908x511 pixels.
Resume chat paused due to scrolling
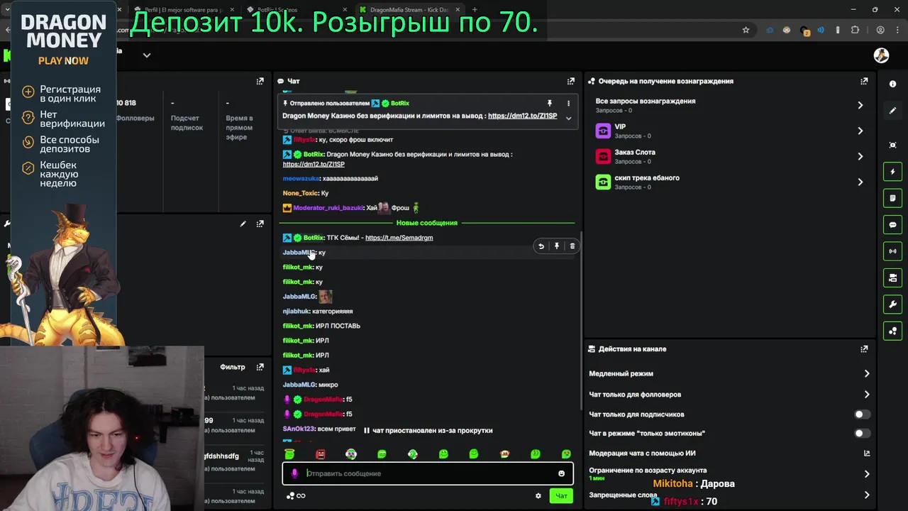click(428, 430)
